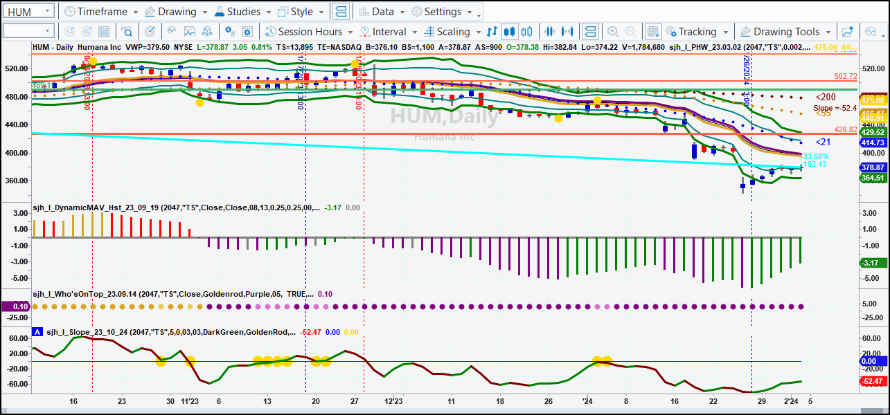Click the green -3.17 histogram value marker
890x415 pixels.
(x=873, y=263)
